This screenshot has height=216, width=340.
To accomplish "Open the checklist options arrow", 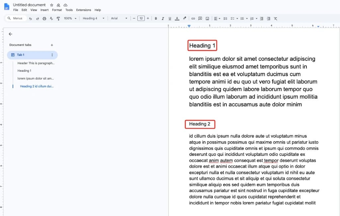I will click(237, 19).
